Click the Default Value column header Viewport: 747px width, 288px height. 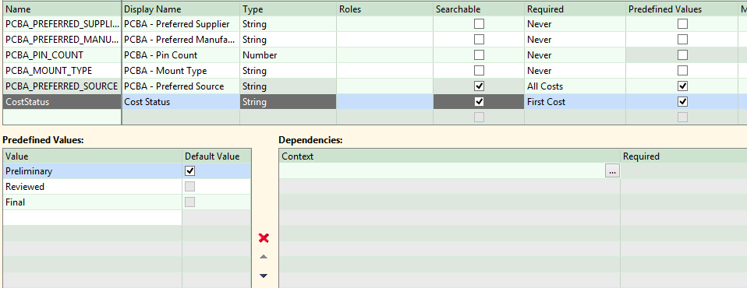pos(216,156)
